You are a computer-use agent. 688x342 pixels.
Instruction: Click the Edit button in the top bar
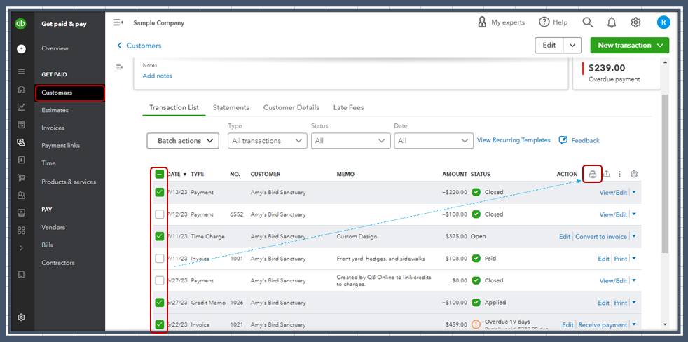click(549, 46)
